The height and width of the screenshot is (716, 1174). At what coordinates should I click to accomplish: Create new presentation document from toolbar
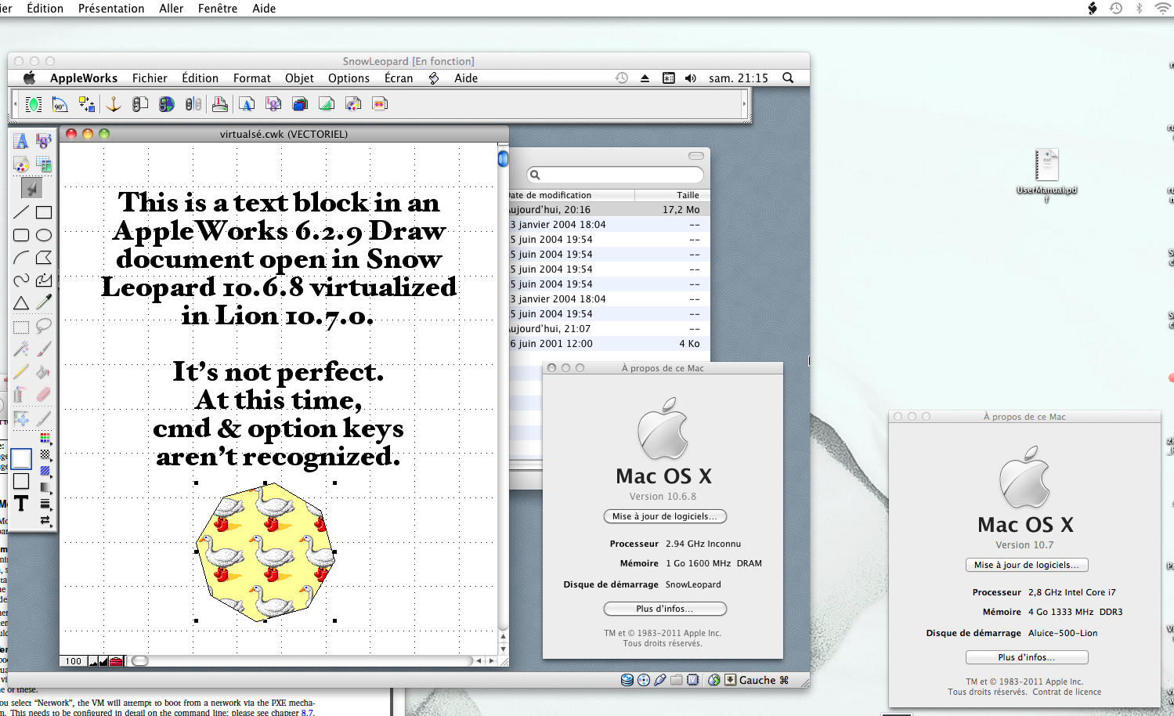[380, 104]
